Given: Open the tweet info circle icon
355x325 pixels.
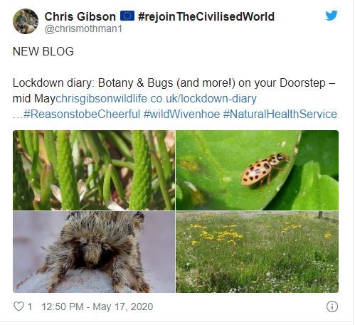Looking at the screenshot, I should point(332,307).
